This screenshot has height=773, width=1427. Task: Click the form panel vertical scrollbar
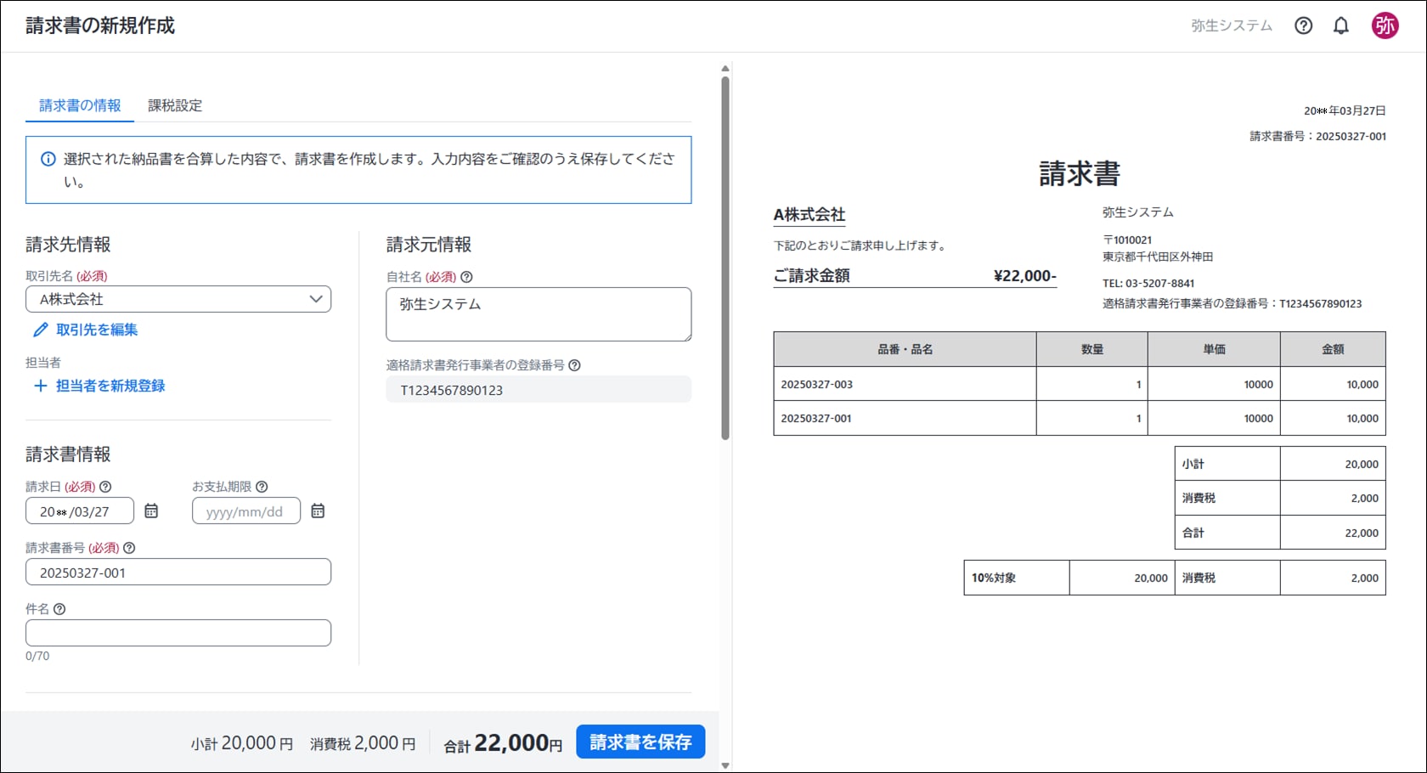(x=725, y=255)
